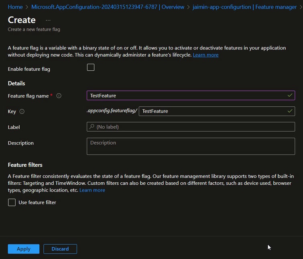Open Microsoft.AppConfiguration Overview breadcrumb
The image size is (303, 259).
[x=108, y=7]
